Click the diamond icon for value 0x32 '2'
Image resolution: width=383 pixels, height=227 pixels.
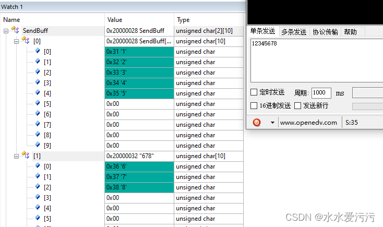(x=38, y=61)
